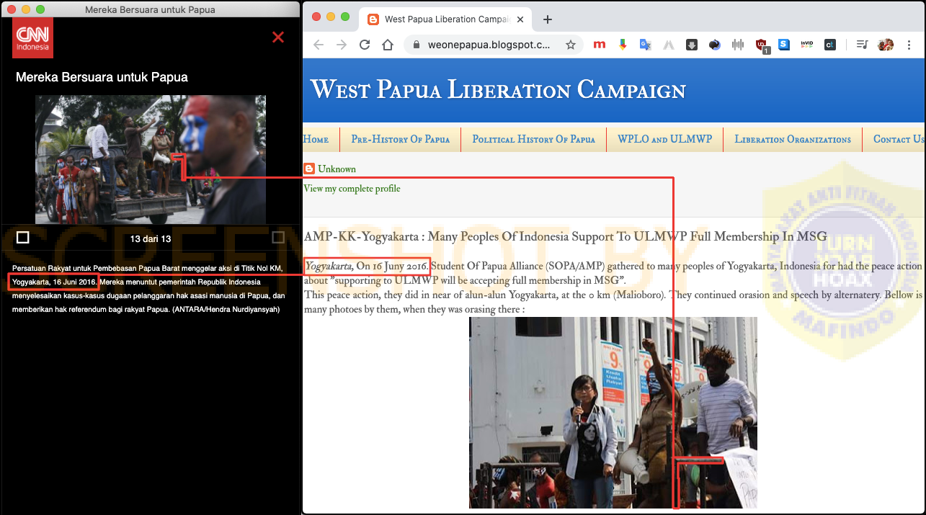Click the West Papua Liberation Campaign header title
The height and width of the screenshot is (515, 926).
tap(498, 90)
